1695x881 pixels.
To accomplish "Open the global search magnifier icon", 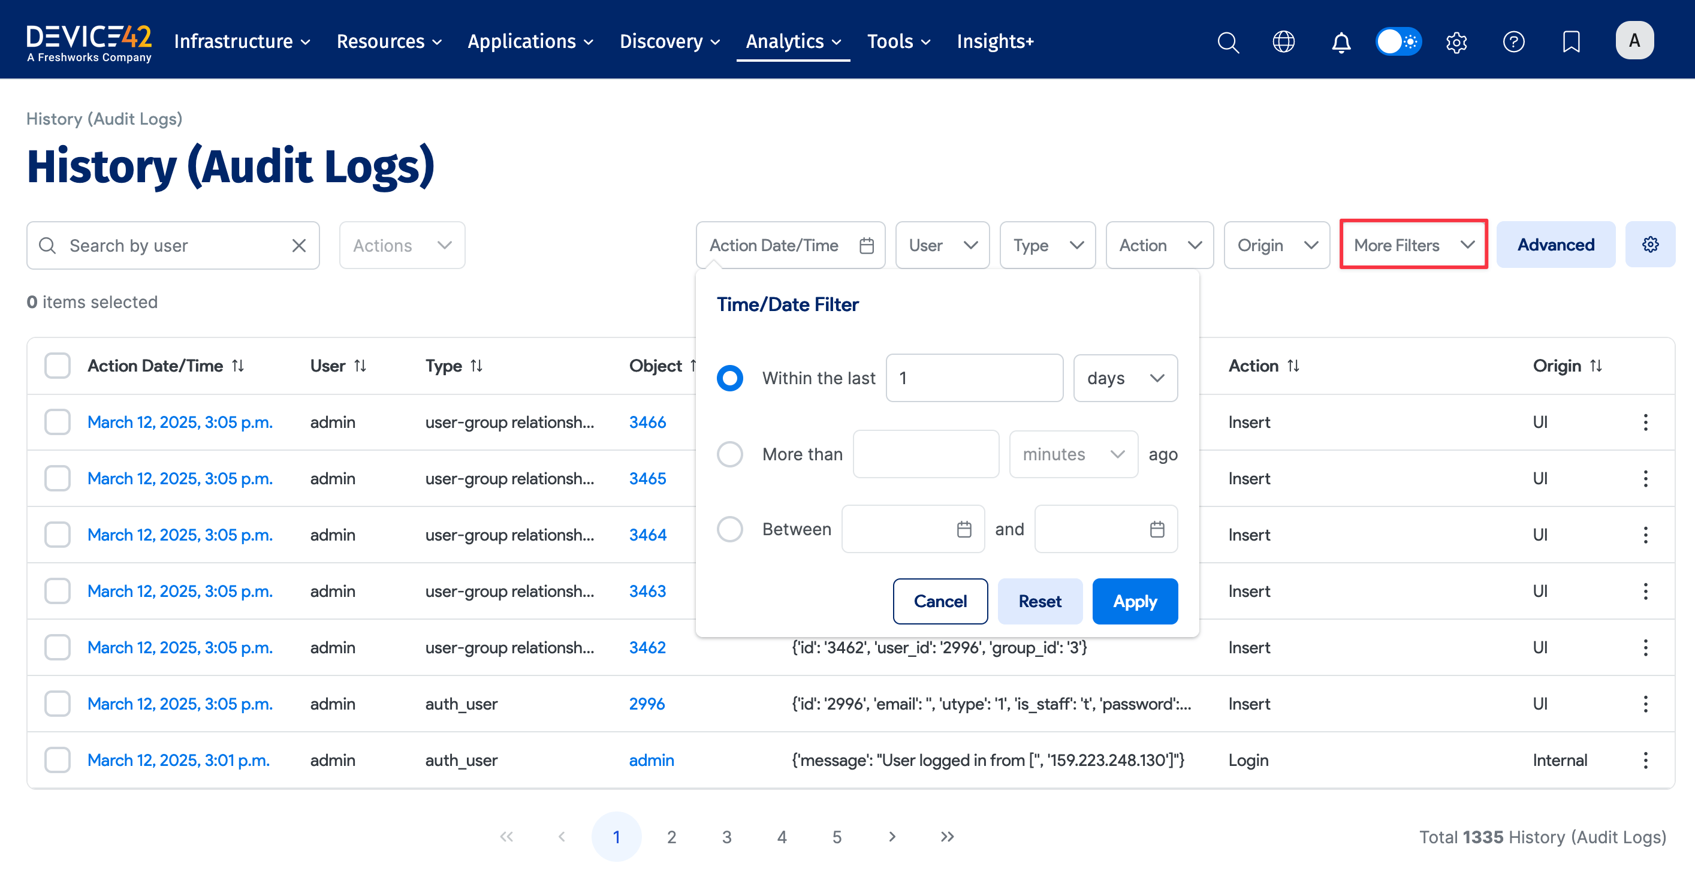I will [1228, 41].
